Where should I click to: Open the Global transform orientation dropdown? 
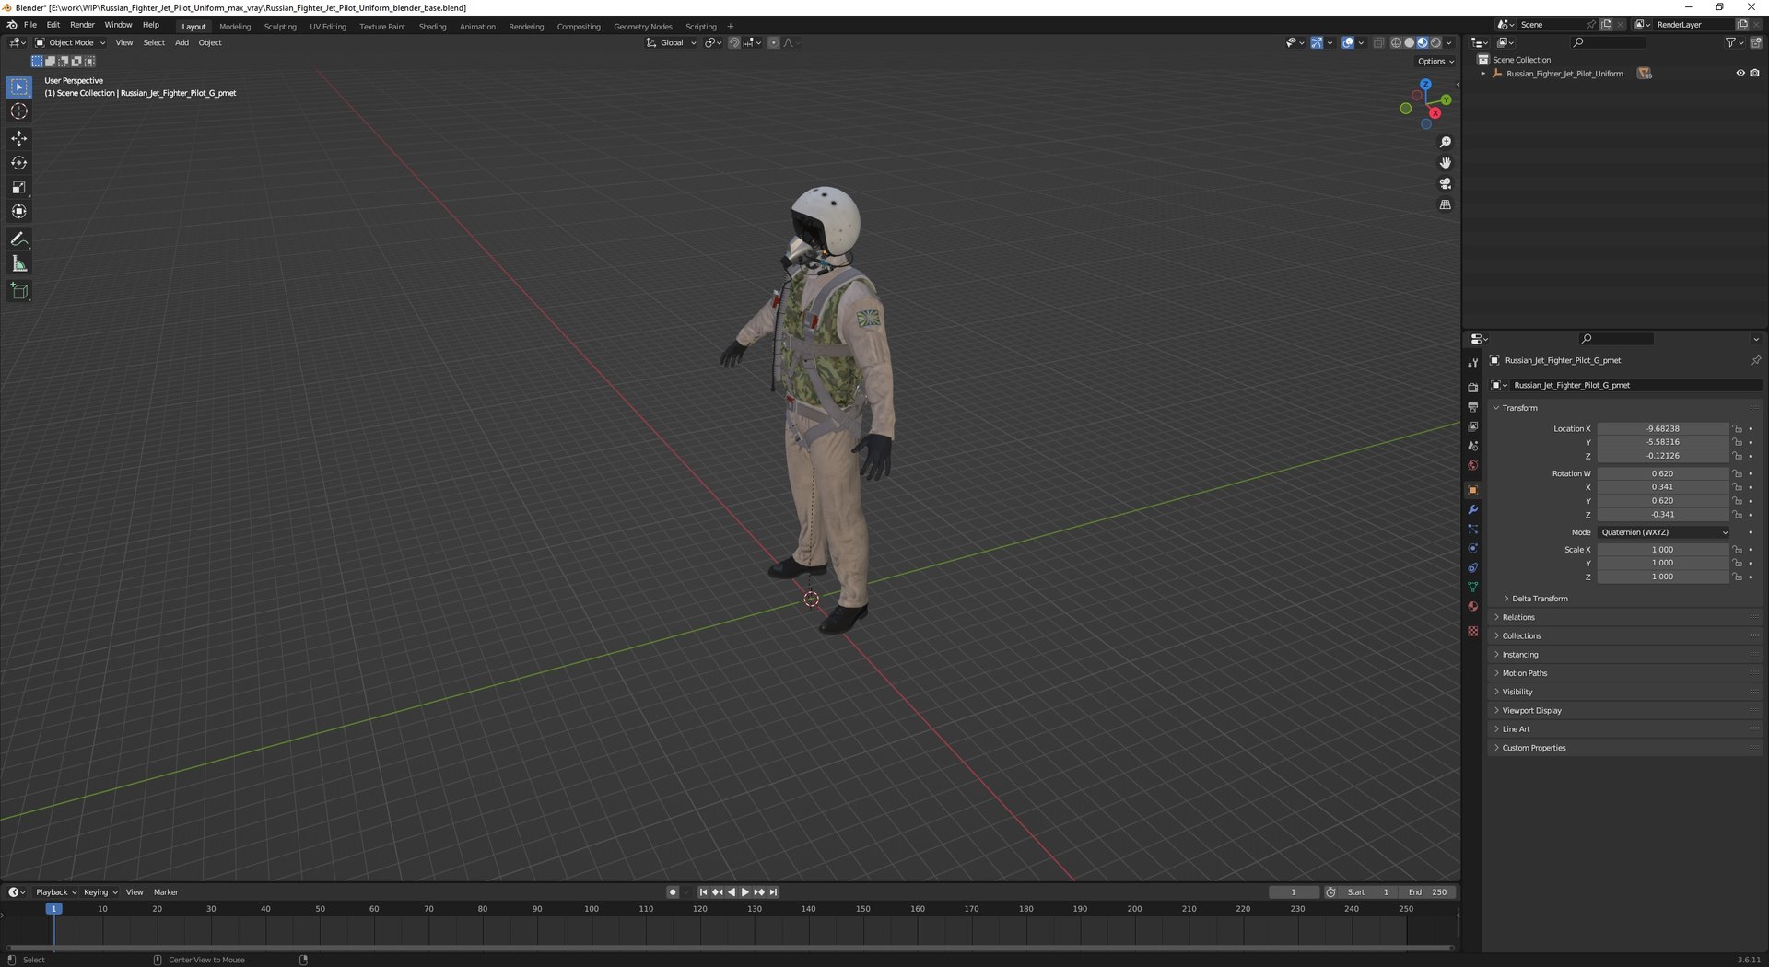[x=671, y=42]
